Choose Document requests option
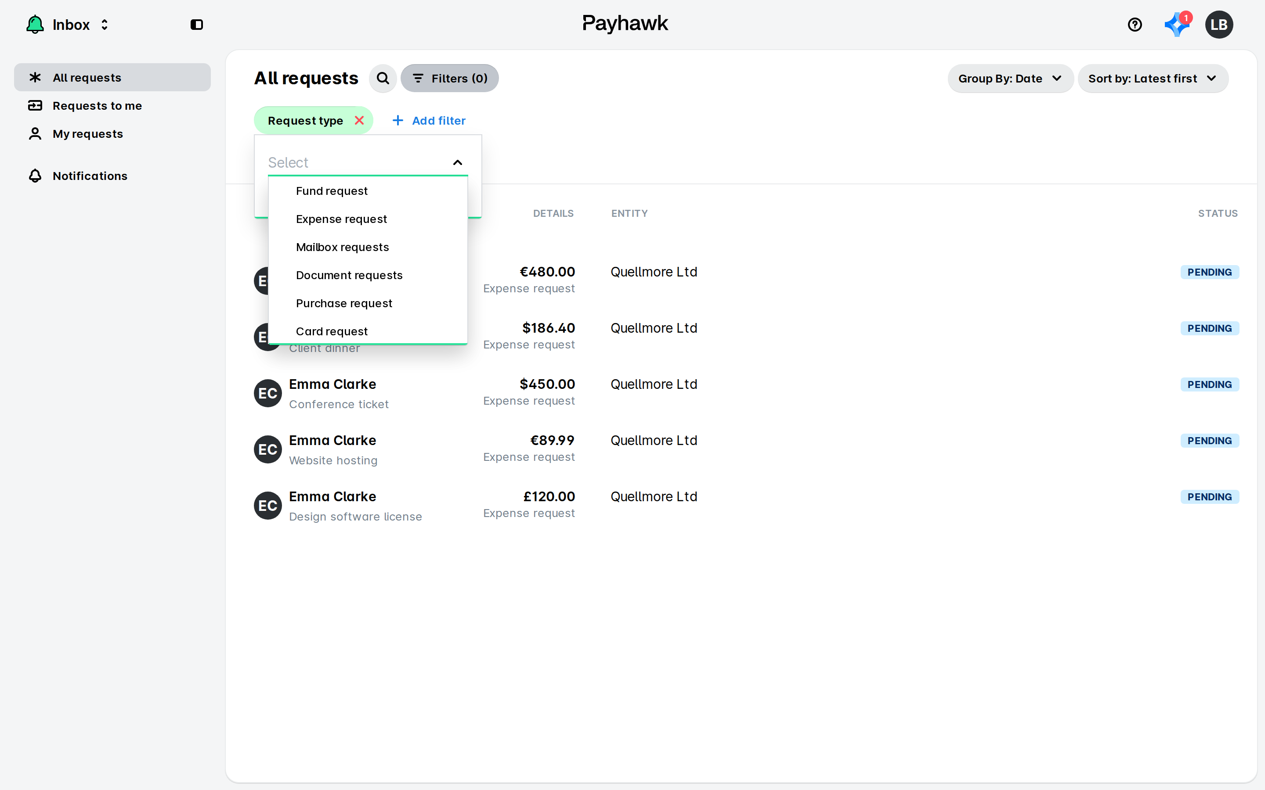The width and height of the screenshot is (1265, 790). coord(368,275)
